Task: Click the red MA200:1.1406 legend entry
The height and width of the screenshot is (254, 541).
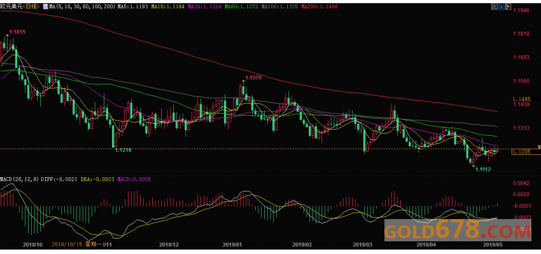Action: tap(319, 6)
